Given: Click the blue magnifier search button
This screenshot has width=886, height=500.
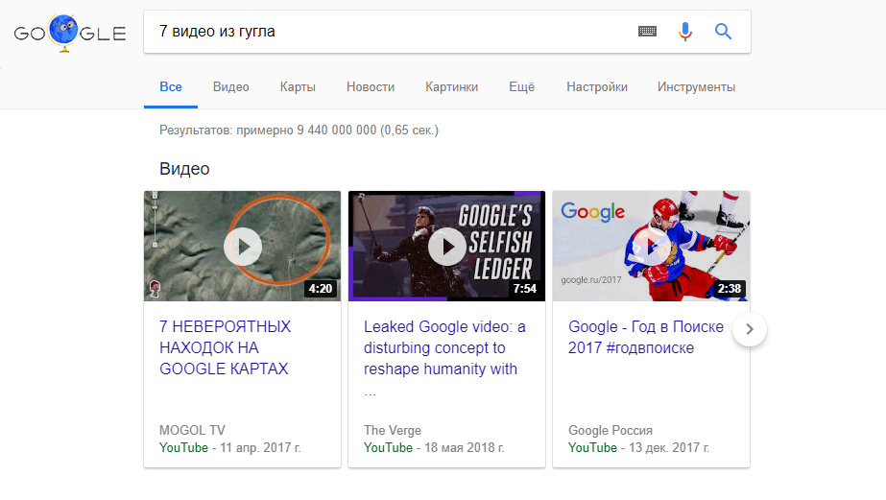Looking at the screenshot, I should tap(723, 32).
